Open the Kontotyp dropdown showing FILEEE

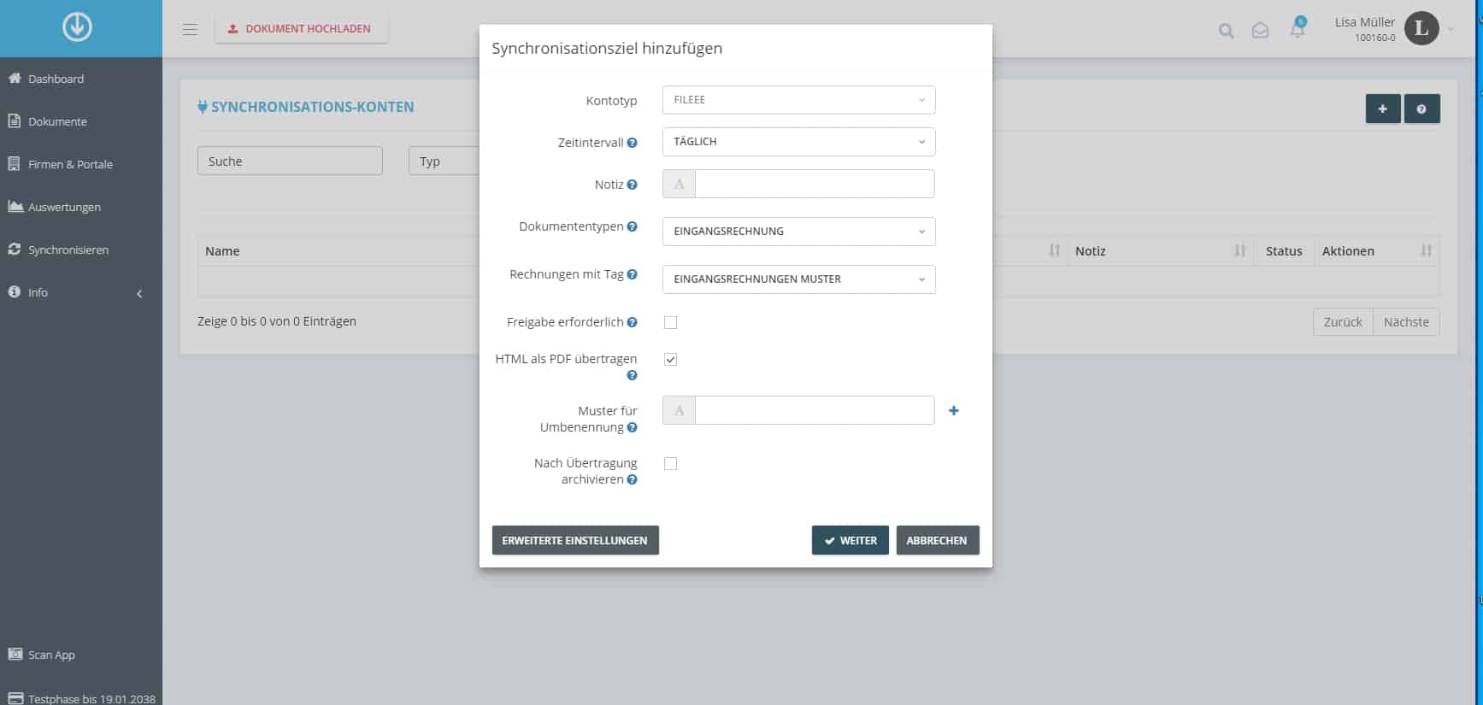(x=798, y=100)
